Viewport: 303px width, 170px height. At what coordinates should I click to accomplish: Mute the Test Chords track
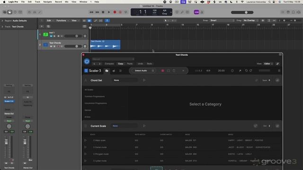click(x=51, y=46)
